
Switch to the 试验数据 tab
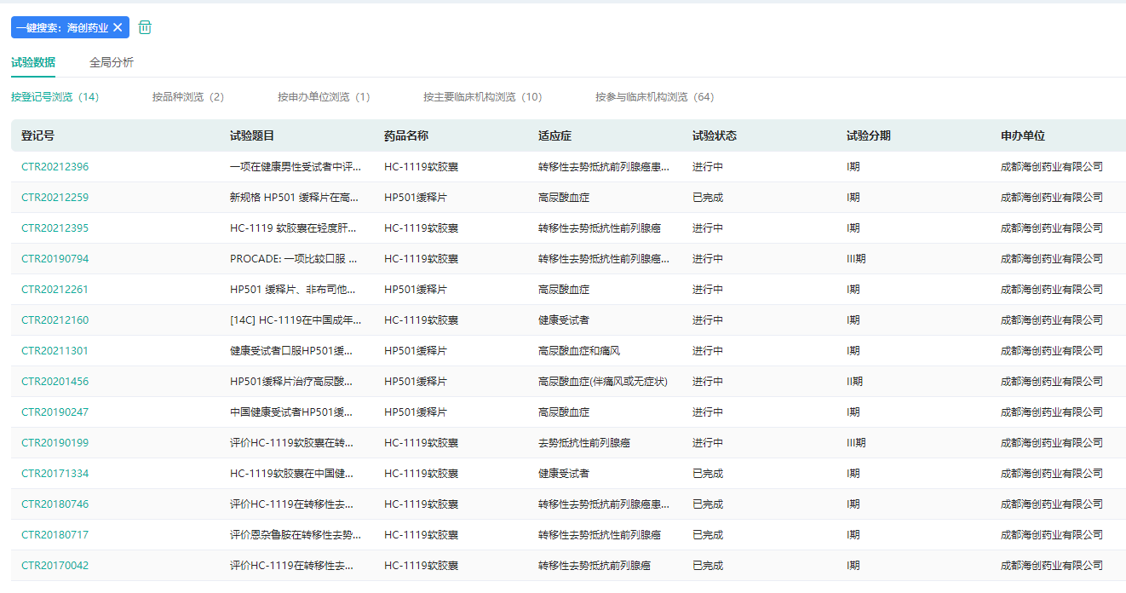click(33, 62)
